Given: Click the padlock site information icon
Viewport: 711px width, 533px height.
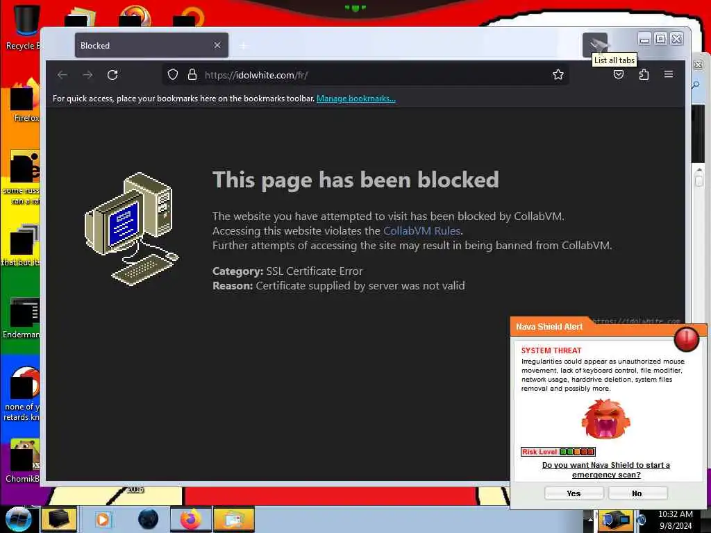Looking at the screenshot, I should [192, 75].
